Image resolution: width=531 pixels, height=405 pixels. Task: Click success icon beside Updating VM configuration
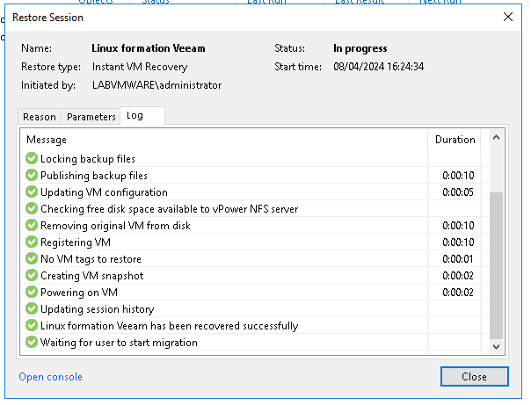(32, 192)
